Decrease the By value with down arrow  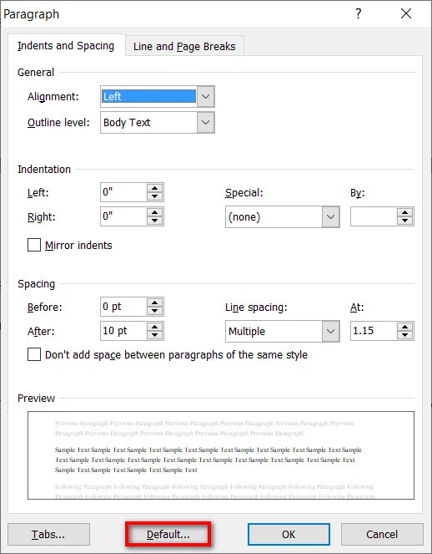404,221
